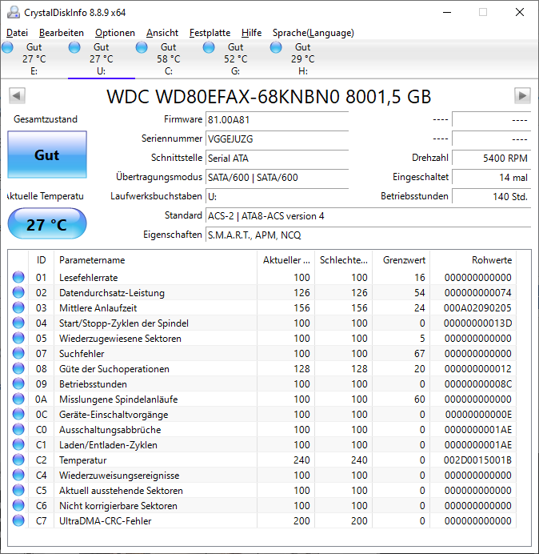Minimize the CrystalDiskInfo window

[447, 12]
